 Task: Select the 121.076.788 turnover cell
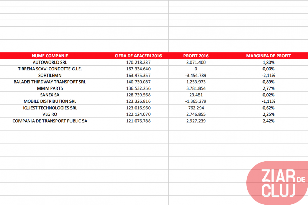tap(138, 121)
